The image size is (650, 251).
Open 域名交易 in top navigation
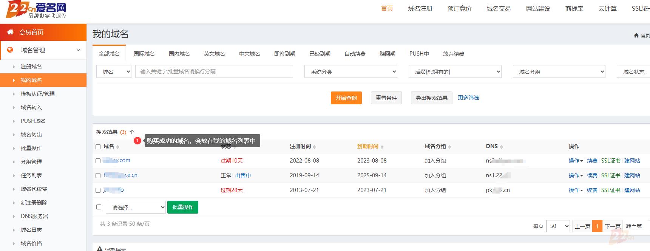point(499,8)
